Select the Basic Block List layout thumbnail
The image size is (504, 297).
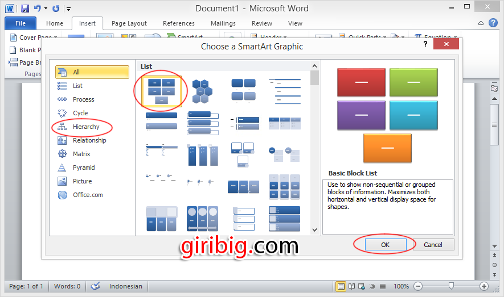pos(161,91)
